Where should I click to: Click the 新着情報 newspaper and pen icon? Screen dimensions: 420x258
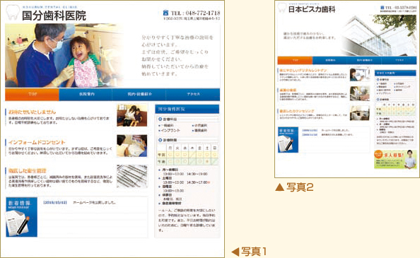click(x=21, y=217)
